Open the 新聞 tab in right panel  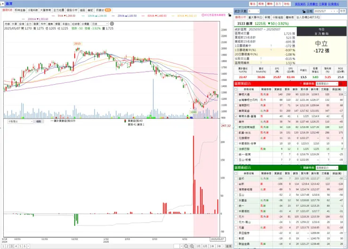(x=268, y=17)
